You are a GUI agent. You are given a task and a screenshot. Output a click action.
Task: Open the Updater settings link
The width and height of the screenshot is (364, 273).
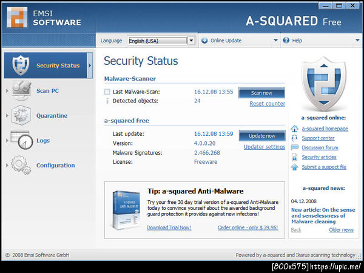tap(265, 147)
